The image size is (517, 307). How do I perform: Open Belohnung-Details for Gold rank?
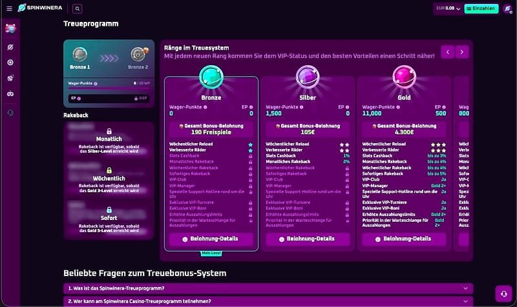pos(404,239)
